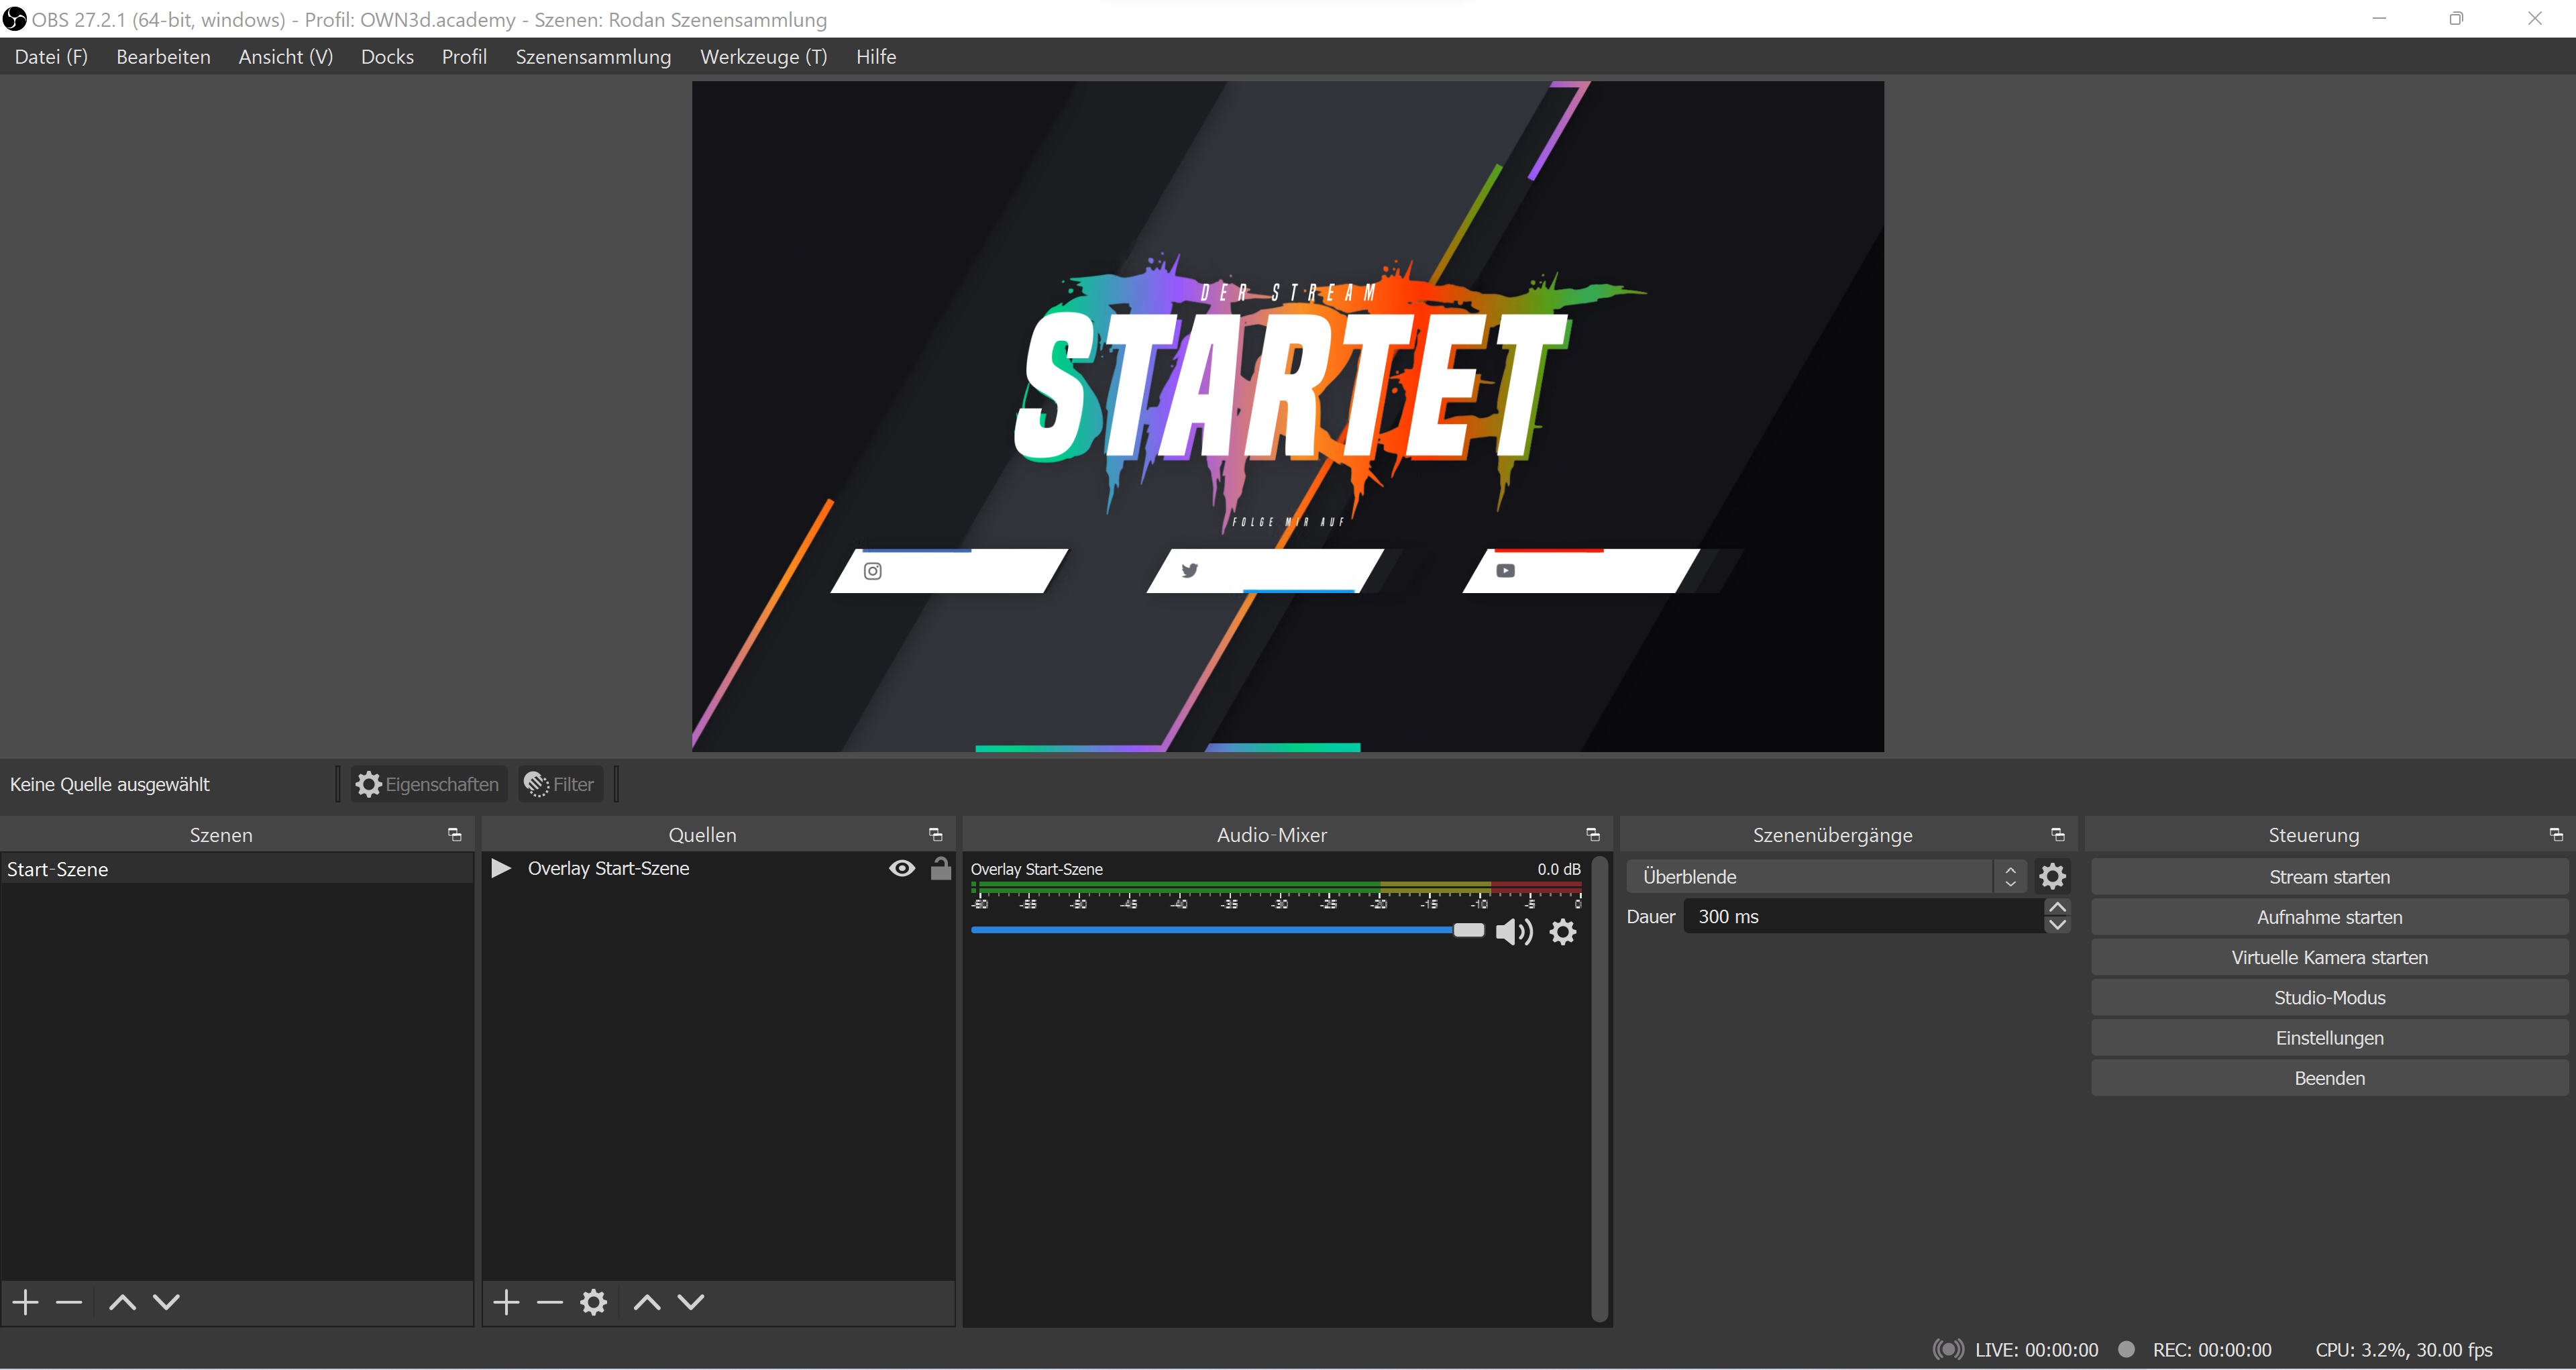Open source properties via the gear in Quellen
This screenshot has height=1370, width=2576.
[593, 1301]
